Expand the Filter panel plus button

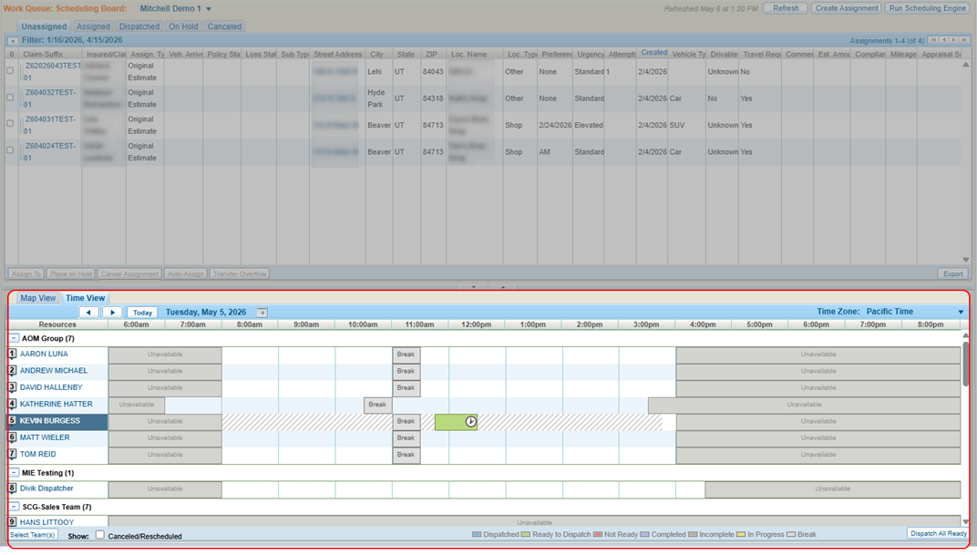point(13,40)
